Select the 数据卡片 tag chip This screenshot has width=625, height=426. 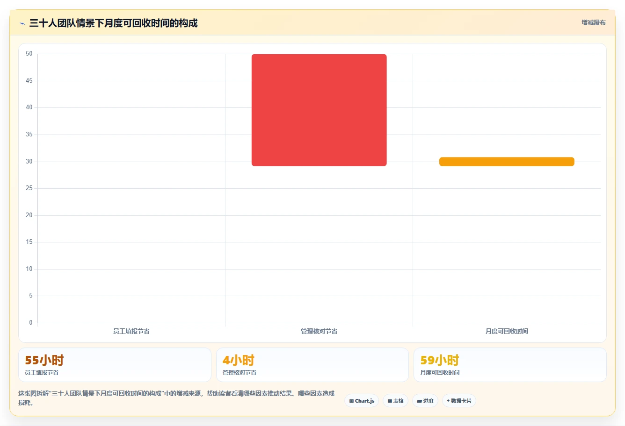(x=459, y=401)
